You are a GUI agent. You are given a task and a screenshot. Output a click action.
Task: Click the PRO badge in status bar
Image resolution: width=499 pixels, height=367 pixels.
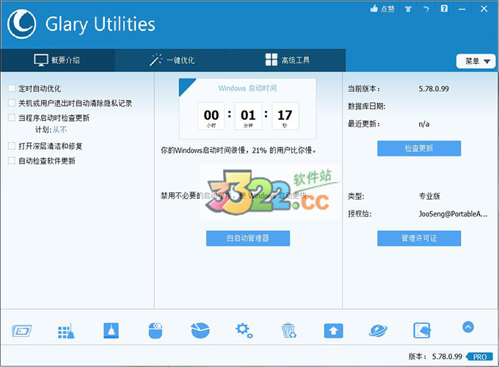coord(479,357)
